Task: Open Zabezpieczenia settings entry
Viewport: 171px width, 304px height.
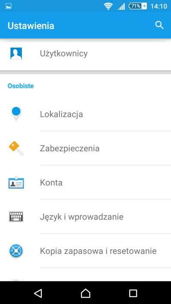Action: [85, 148]
